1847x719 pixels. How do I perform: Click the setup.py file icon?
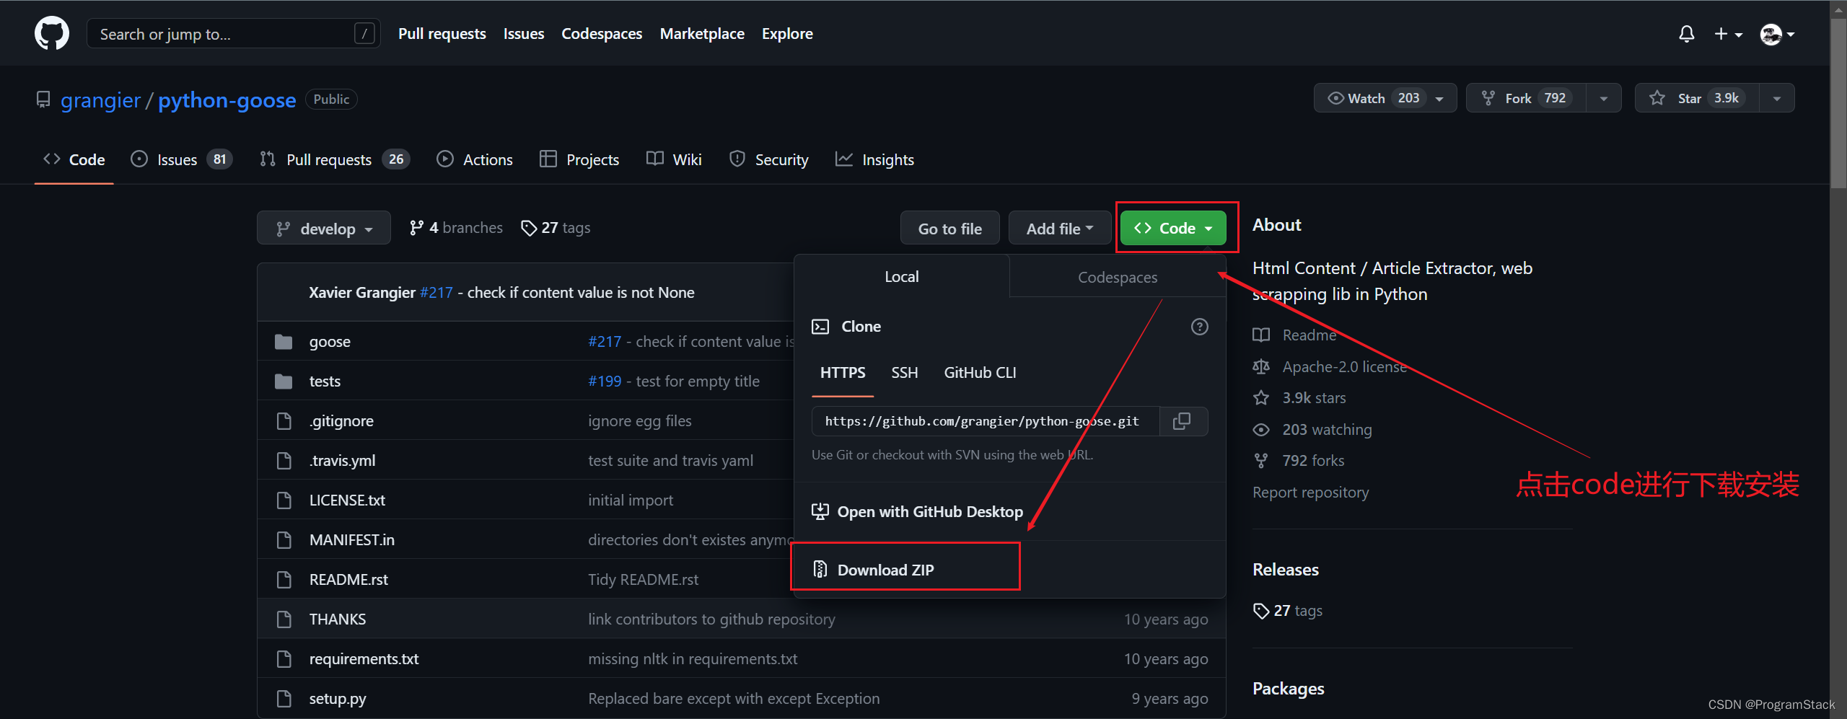[x=284, y=699]
